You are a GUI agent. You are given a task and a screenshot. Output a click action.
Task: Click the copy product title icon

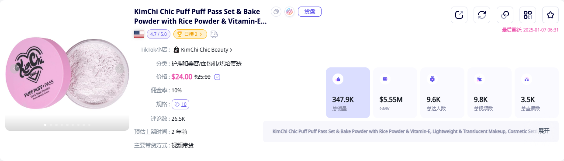276,12
